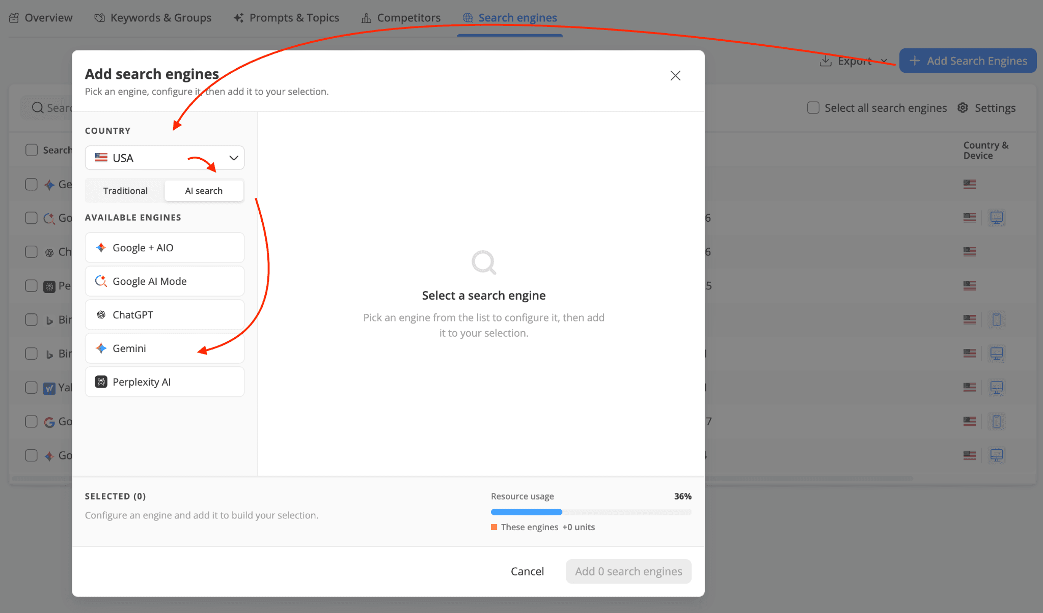The image size is (1043, 613).
Task: Click the Competitors chart icon
Action: (366, 18)
